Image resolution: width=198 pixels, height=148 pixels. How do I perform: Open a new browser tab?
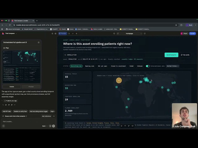click(x=37, y=21)
